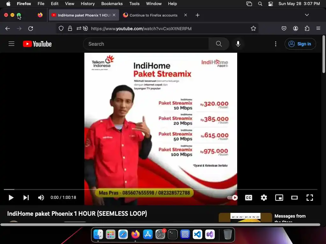Mute the video volume

(41, 198)
